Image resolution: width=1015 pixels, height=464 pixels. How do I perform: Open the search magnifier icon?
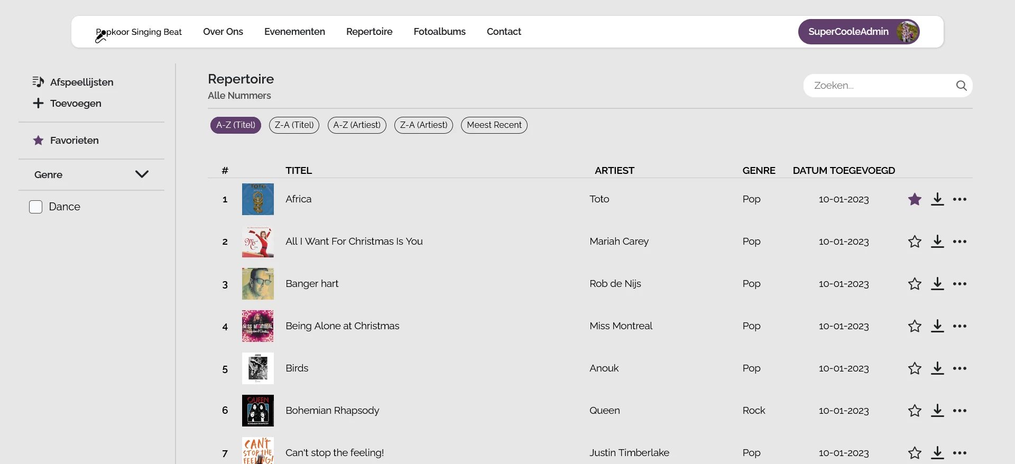[962, 85]
